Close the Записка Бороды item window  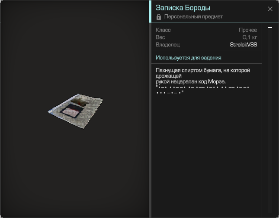[x=270, y=9]
